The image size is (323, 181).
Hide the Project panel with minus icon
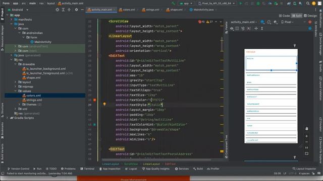pyautogui.click(x=82, y=10)
